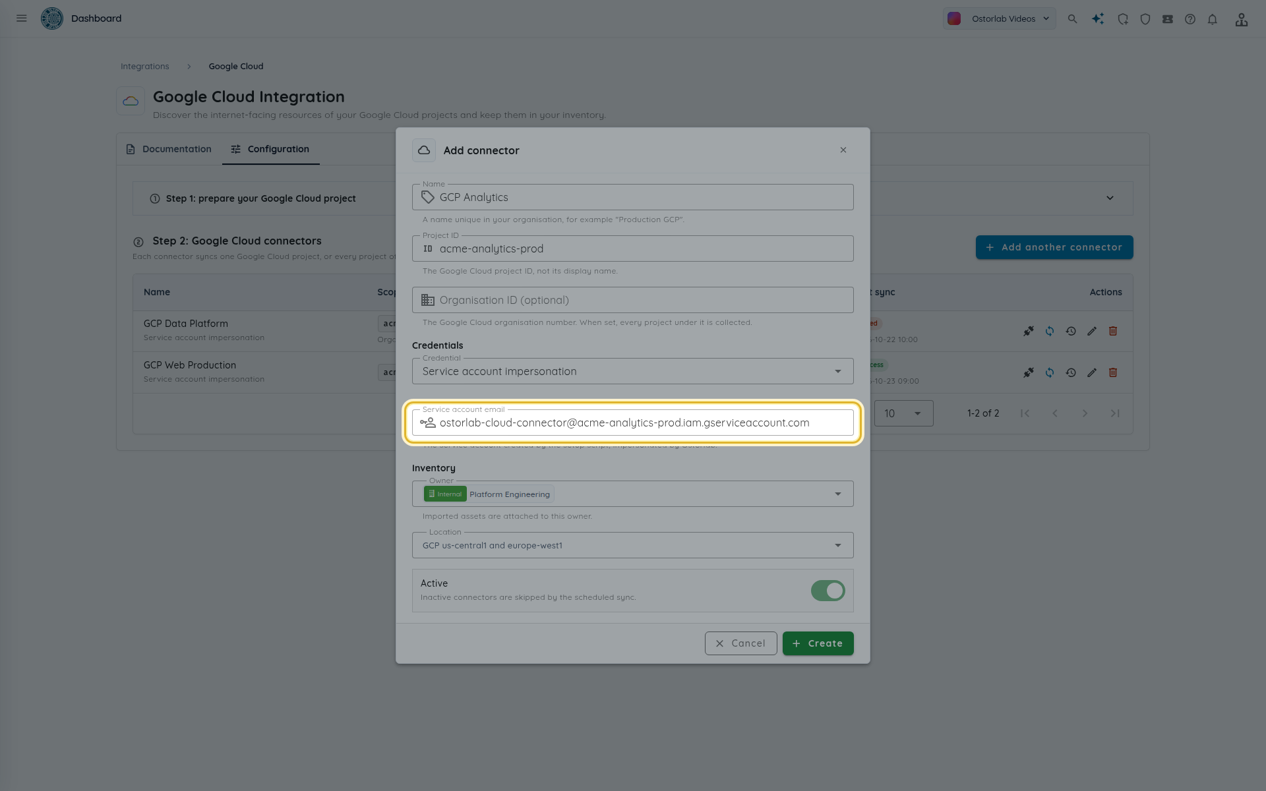Open the Ostorlab Videos organisation selector

click(999, 18)
